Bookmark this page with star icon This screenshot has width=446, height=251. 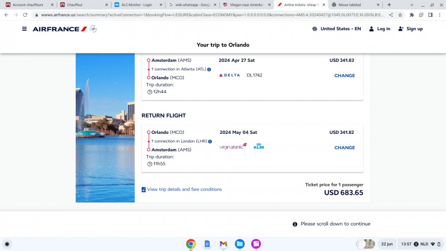click(400, 15)
